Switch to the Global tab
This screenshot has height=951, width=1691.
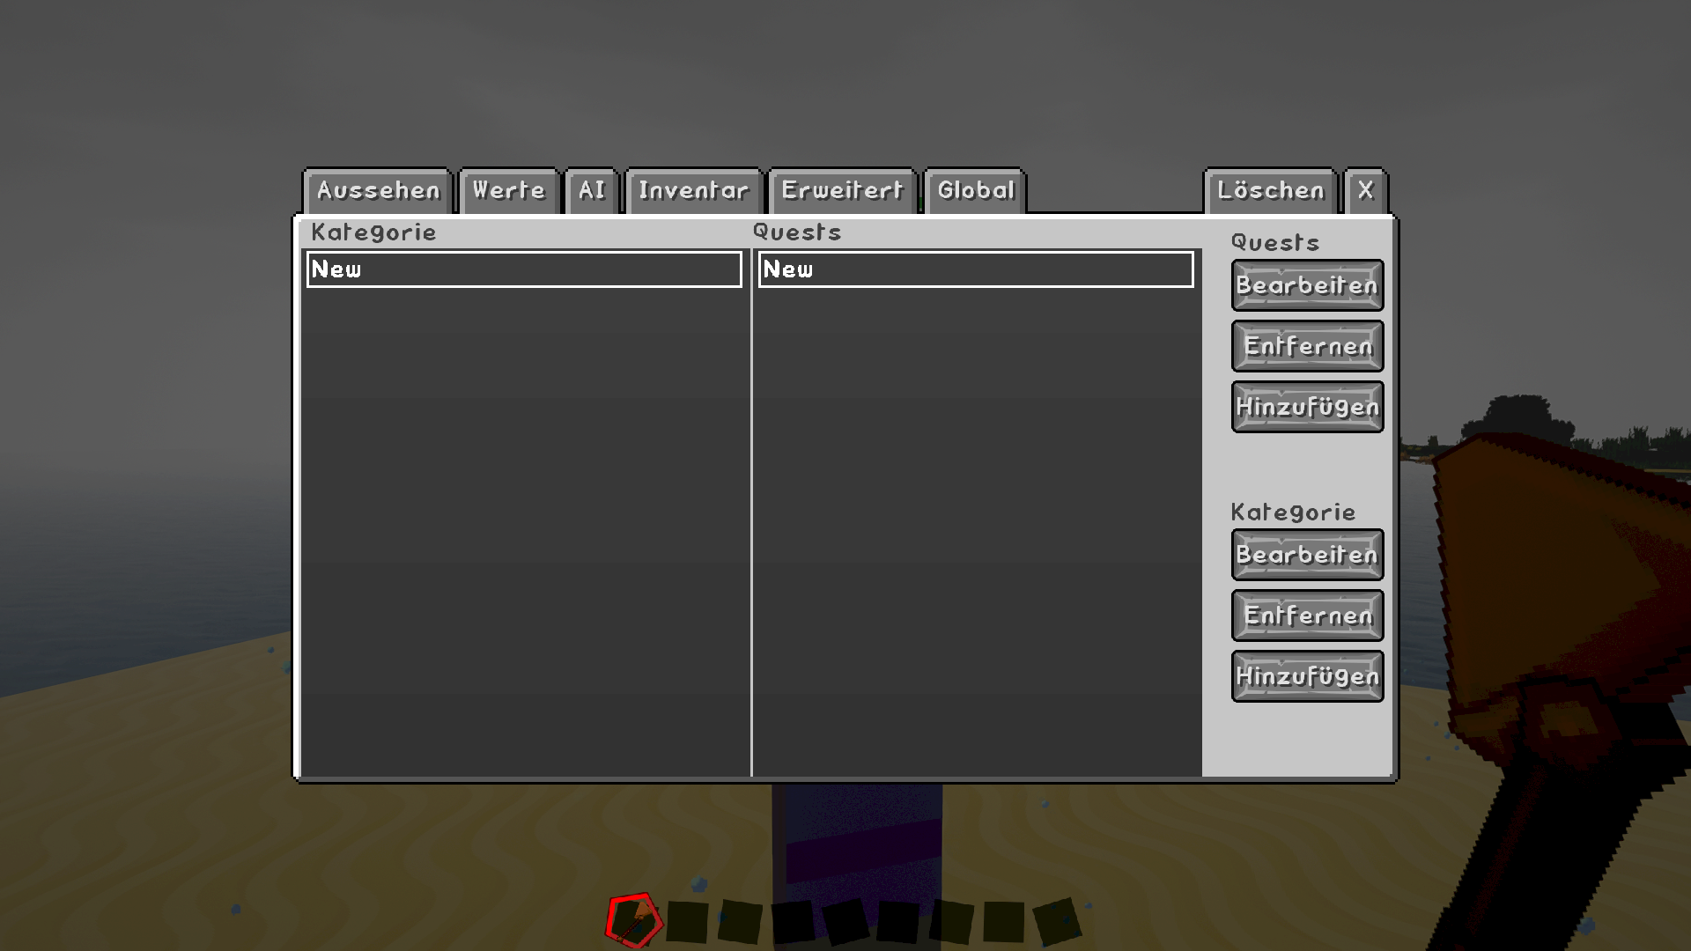[x=977, y=189]
